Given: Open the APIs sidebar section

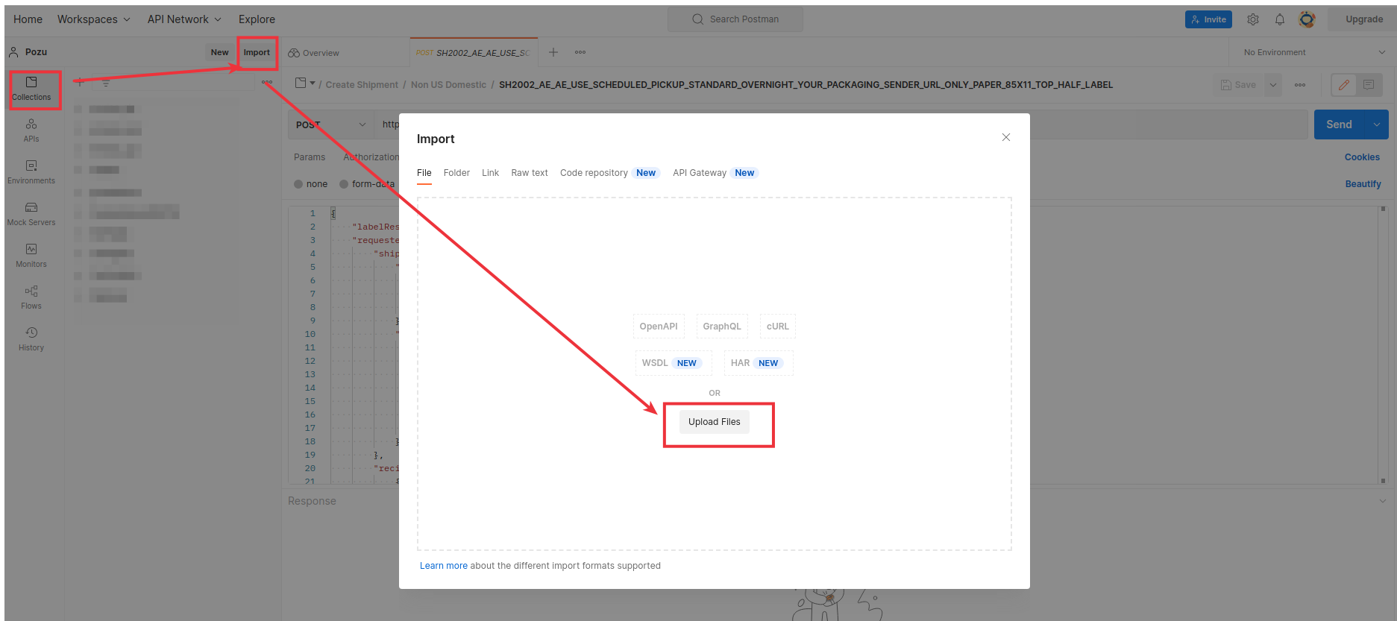Looking at the screenshot, I should tap(31, 130).
